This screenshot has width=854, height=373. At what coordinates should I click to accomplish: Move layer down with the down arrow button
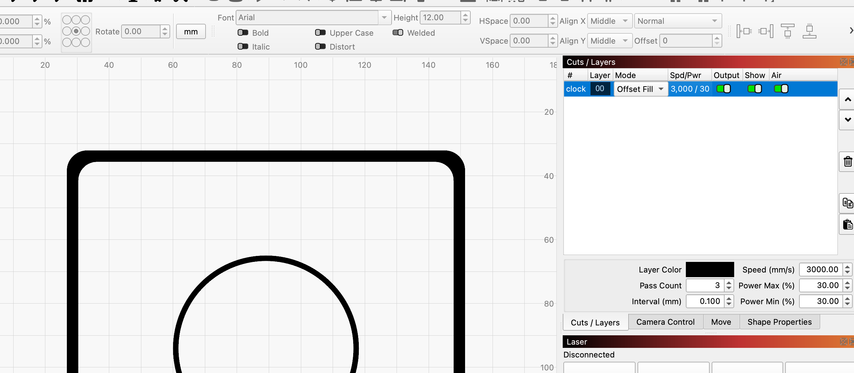pyautogui.click(x=847, y=120)
